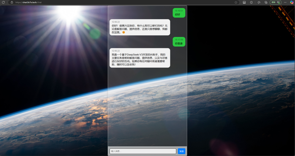The image size is (295, 156).
Task: Click the 10:16:51 timestamp on sent message
Action: click(x=179, y=11)
